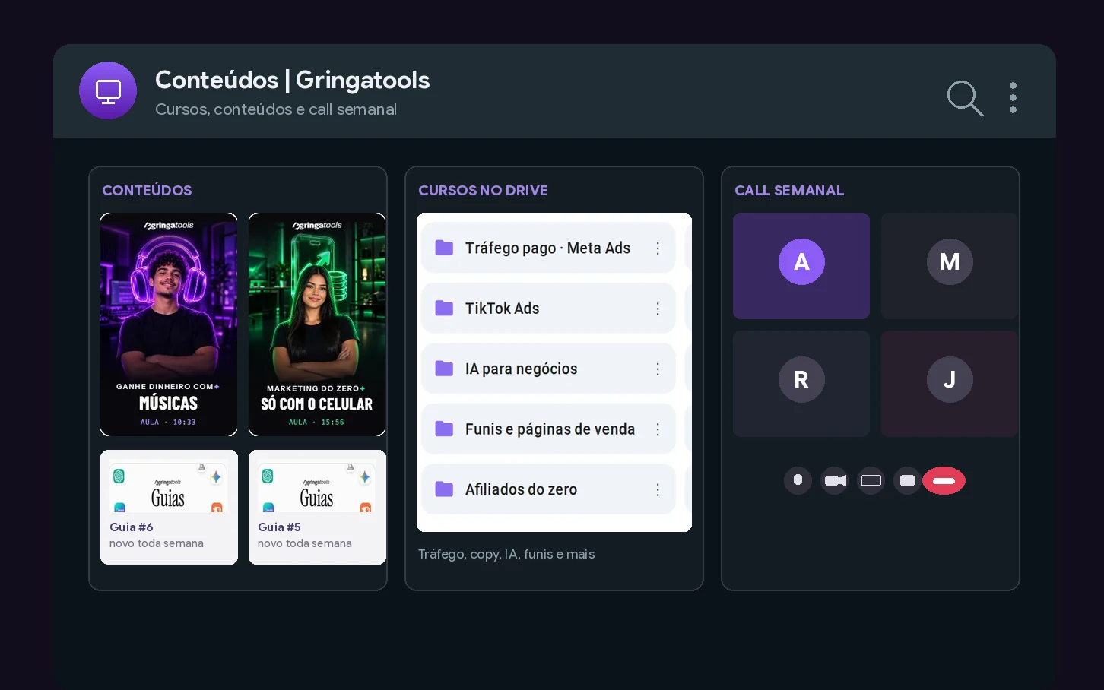Click the folder icon beside Funis e páginas de venda
The image size is (1104, 690).
pyautogui.click(x=444, y=429)
